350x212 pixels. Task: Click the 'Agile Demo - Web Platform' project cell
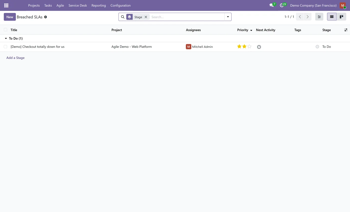(131, 47)
